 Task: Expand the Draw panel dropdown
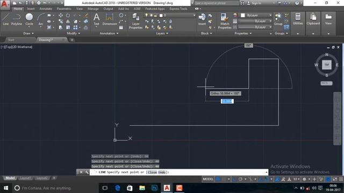tap(28, 33)
